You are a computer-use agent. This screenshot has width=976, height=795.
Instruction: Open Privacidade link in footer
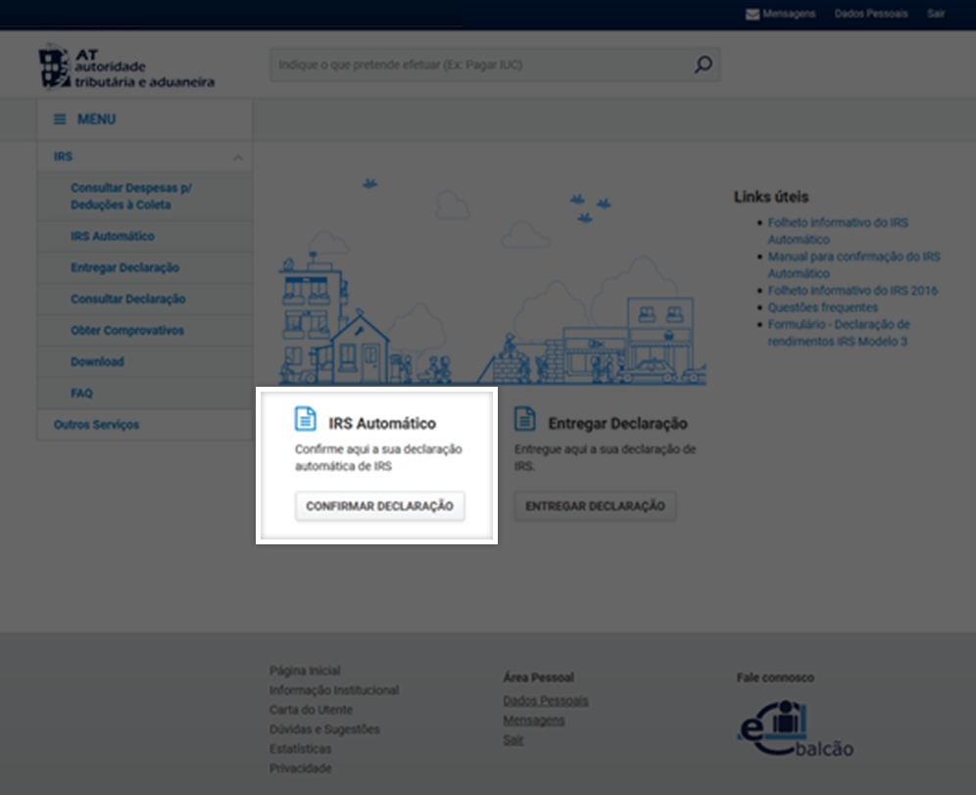300,769
